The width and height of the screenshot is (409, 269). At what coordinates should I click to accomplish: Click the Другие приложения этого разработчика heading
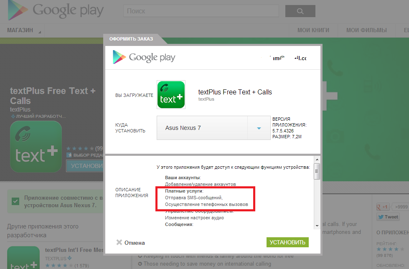coord(43,231)
